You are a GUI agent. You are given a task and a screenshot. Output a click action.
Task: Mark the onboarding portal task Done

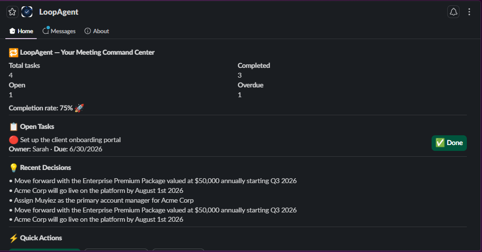point(449,143)
